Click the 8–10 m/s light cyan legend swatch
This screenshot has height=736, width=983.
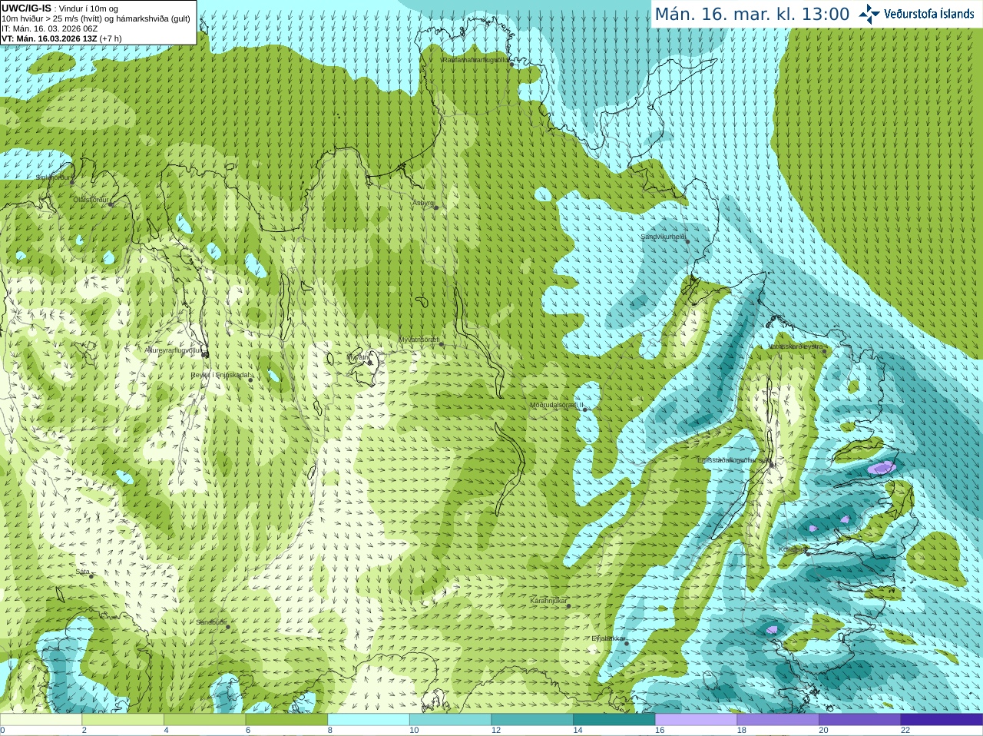[x=369, y=720]
